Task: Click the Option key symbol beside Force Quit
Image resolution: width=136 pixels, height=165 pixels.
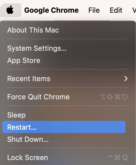Action: 103,97
